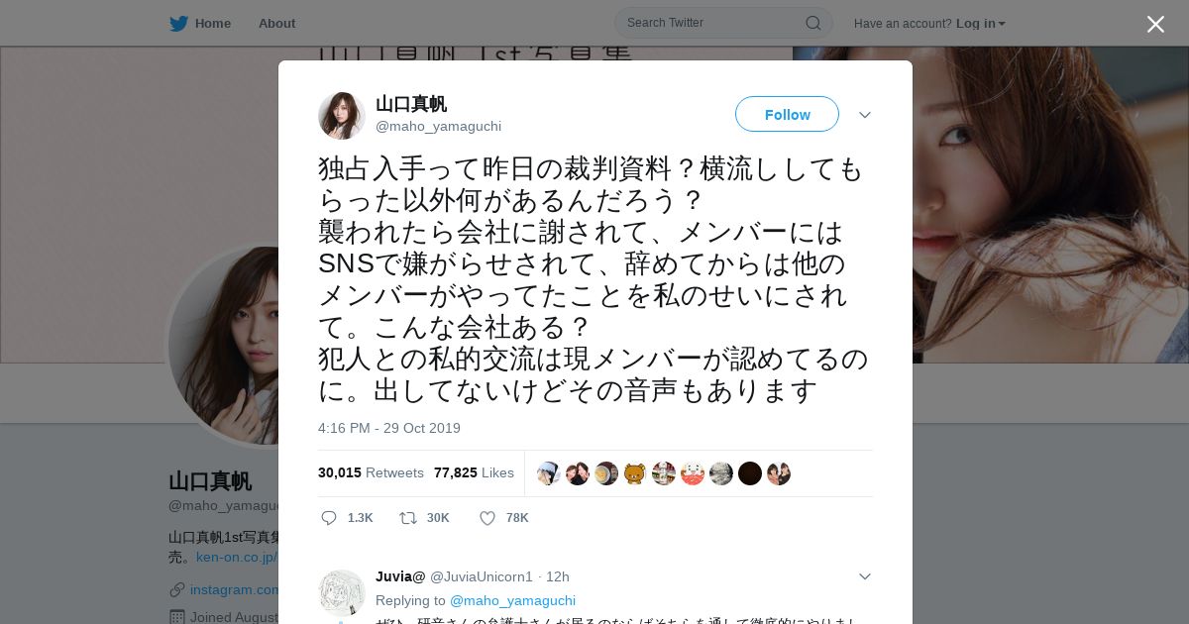Open the tweet author's avatar thumbnail
Image resolution: width=1189 pixels, height=624 pixels.
(342, 116)
